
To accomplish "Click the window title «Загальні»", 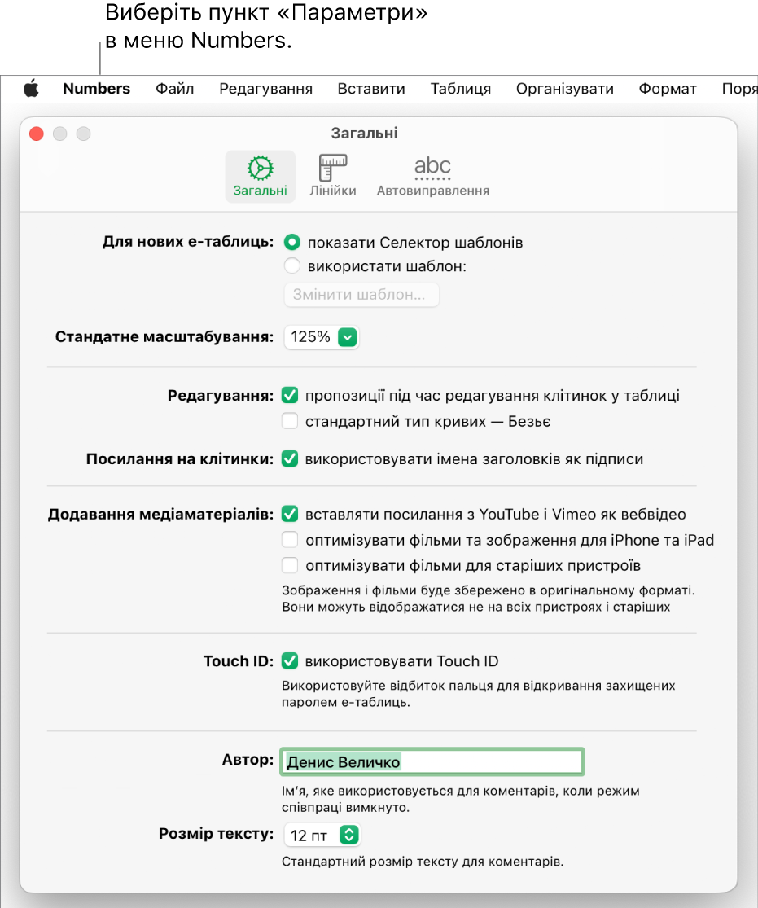I will point(364,134).
